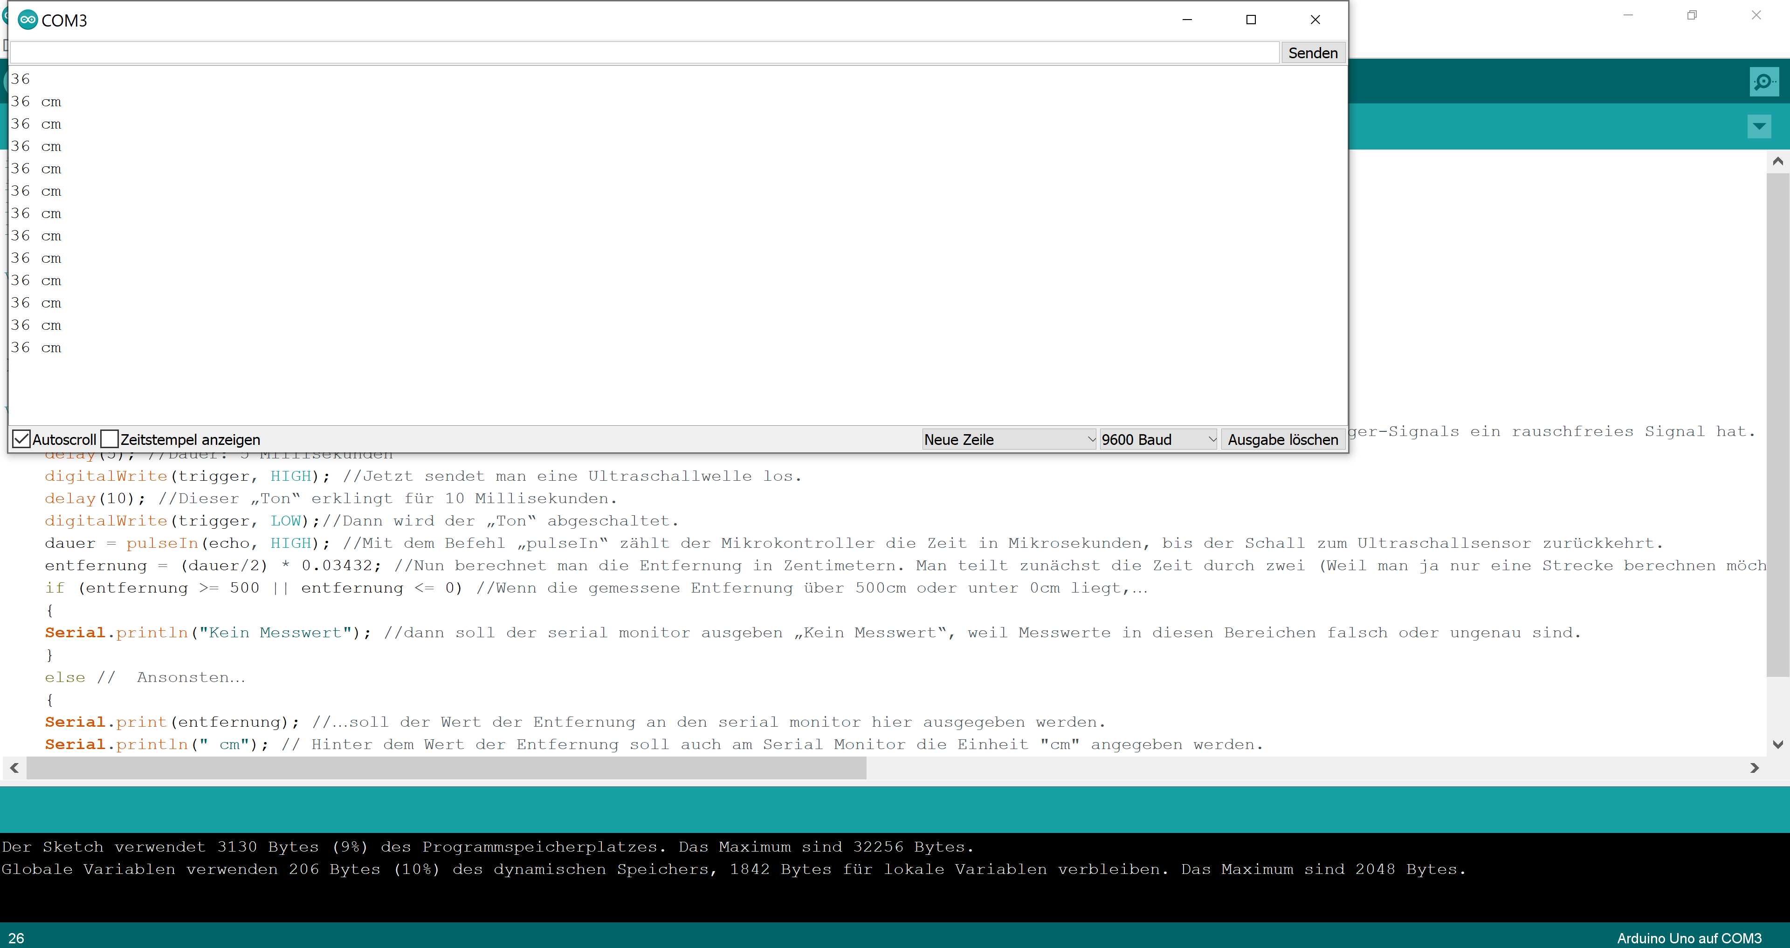
Task: Disable the Autoscroll checkbox
Action: [x=21, y=439]
